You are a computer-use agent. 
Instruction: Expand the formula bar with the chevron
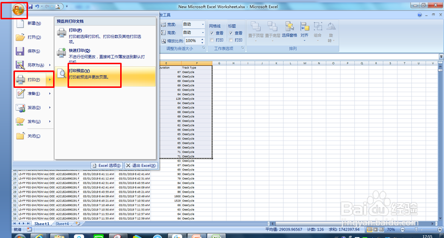(441, 56)
